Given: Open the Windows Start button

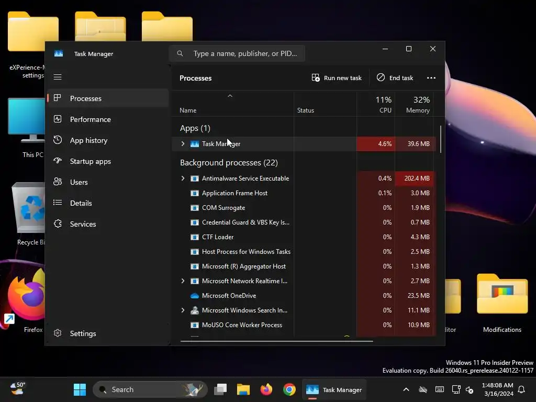Looking at the screenshot, I should click(x=80, y=389).
